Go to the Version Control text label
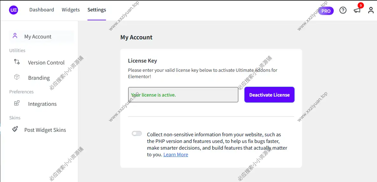Viewport: 377px width, 182px height. pyautogui.click(x=46, y=63)
